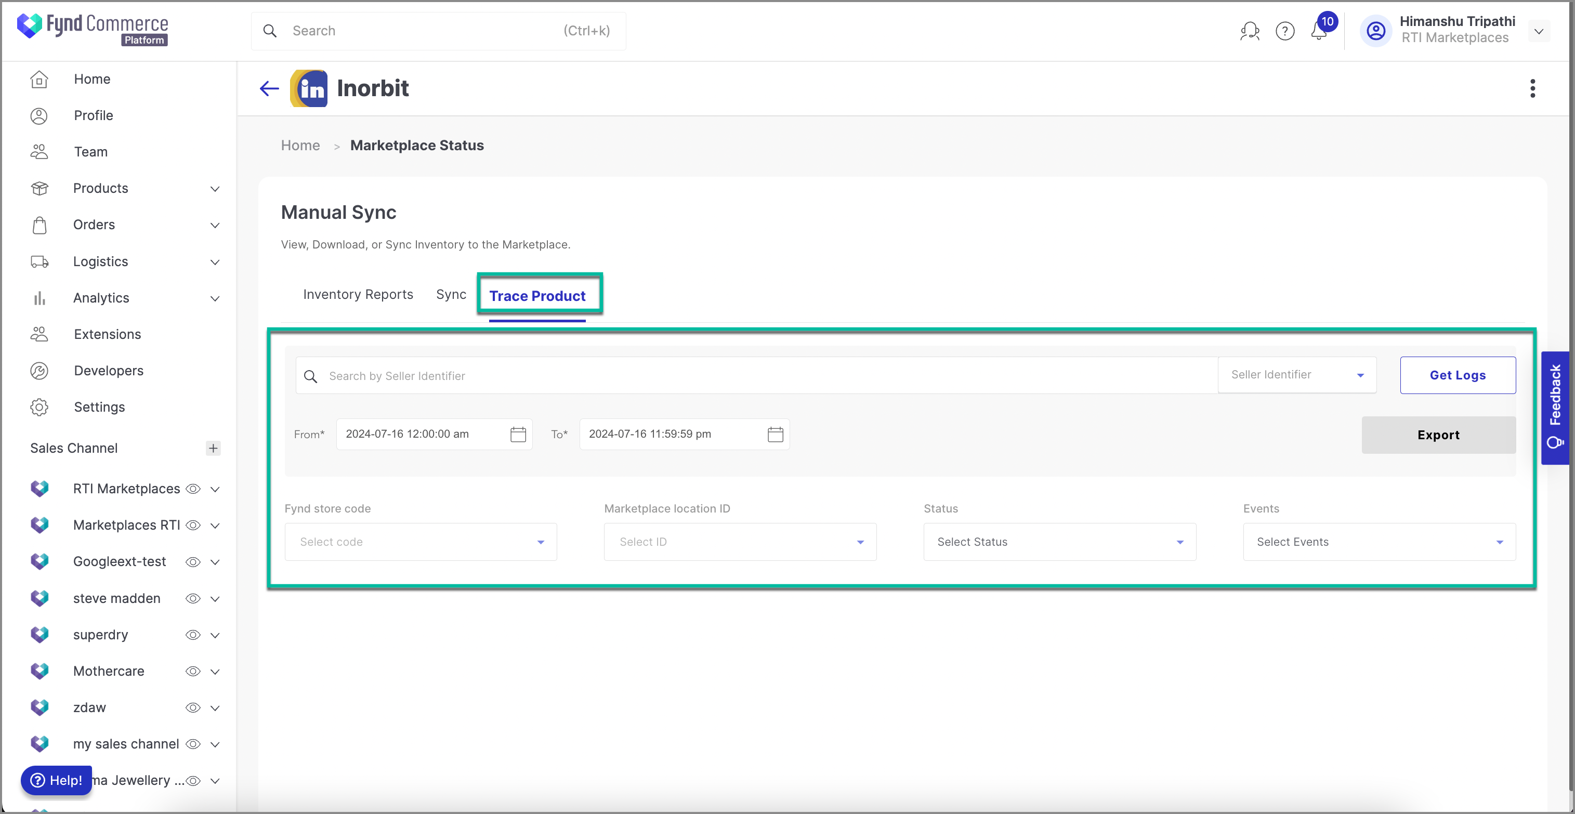Open Marketplace location ID dropdown

click(740, 542)
